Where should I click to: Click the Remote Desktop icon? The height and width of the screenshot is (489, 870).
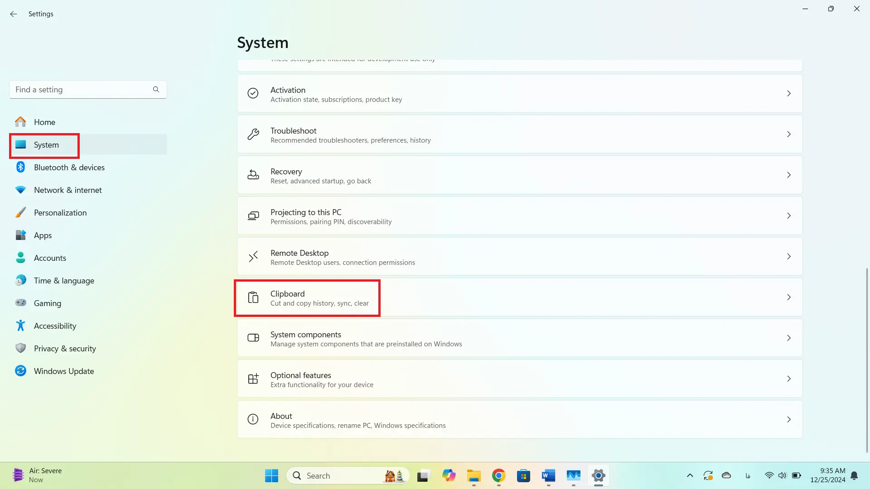coord(253,257)
